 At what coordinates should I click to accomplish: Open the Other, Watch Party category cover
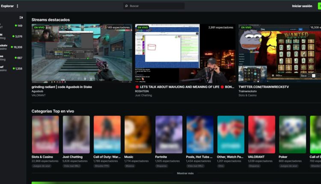(x=231, y=134)
